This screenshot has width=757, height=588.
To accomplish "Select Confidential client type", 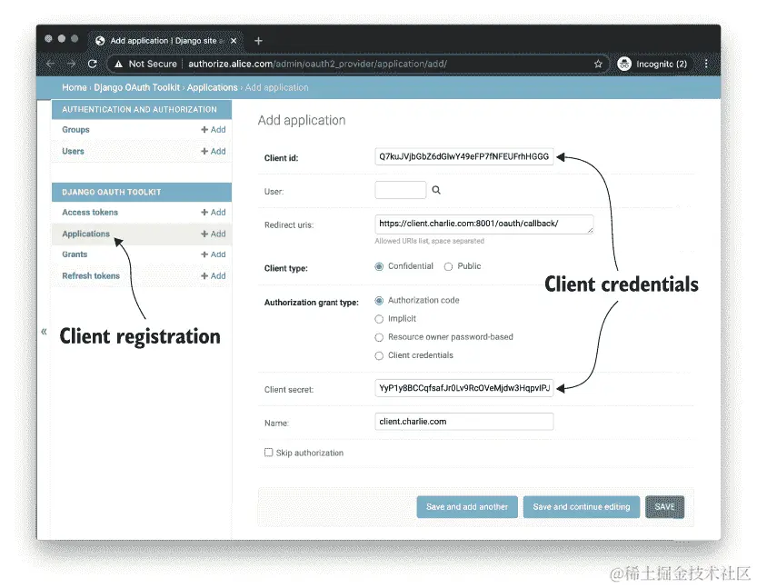I will (379, 266).
